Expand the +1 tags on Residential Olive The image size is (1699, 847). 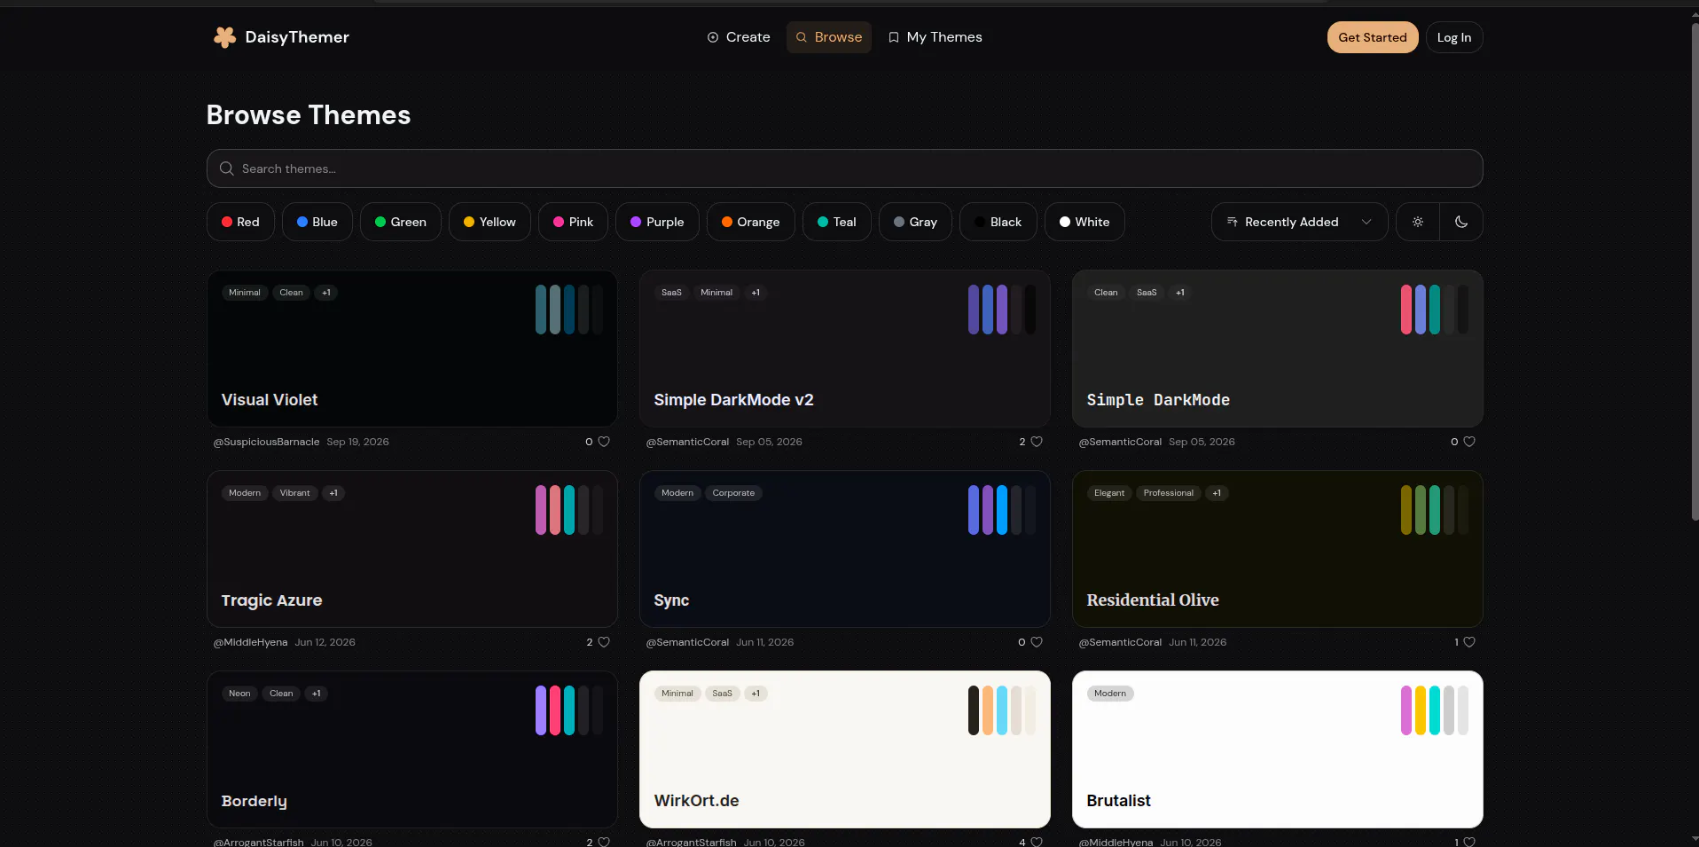tap(1217, 493)
